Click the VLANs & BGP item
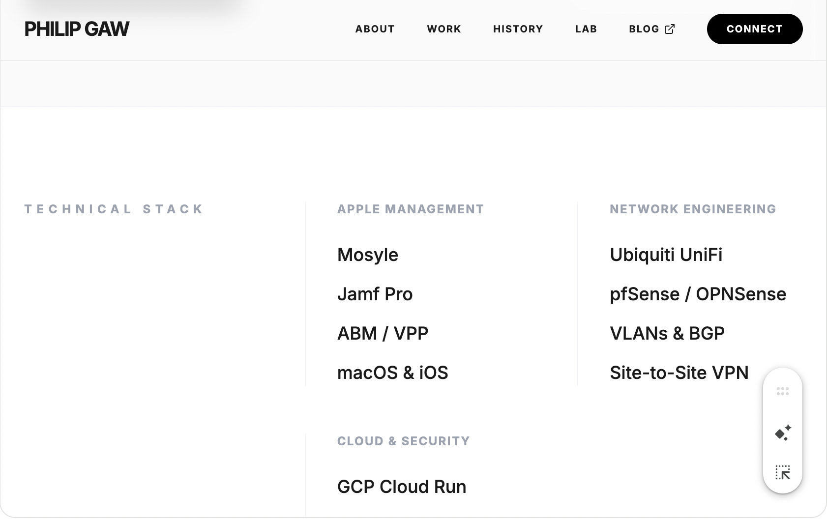Viewport: 827px width, 519px height. coord(667,333)
